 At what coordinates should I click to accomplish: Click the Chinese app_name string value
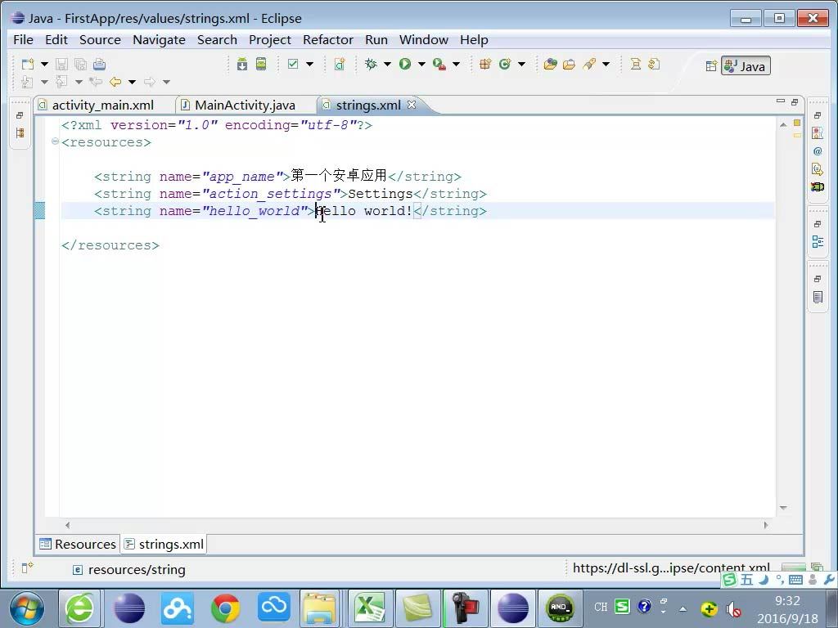coord(339,176)
